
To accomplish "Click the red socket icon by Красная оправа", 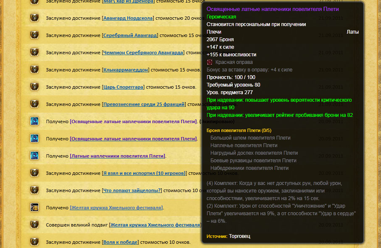I will click(x=210, y=62).
